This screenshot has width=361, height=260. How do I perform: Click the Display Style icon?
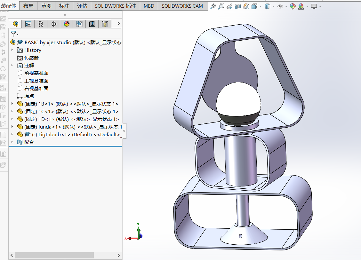point(267,6)
